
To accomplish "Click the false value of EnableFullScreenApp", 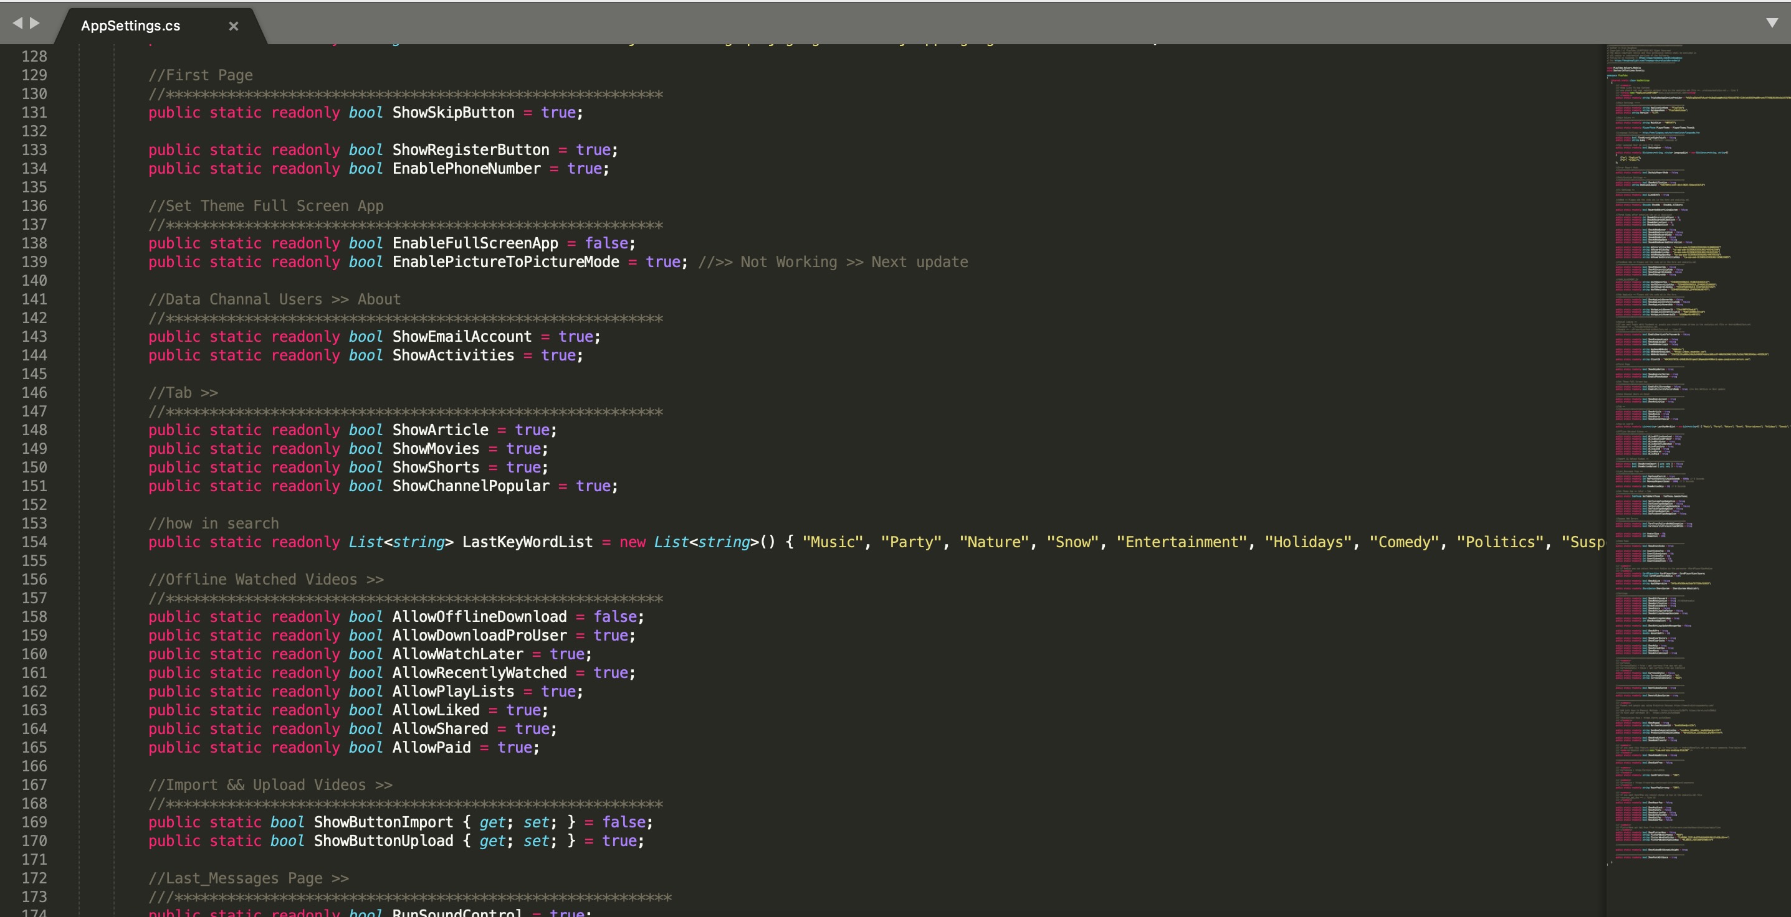I will point(606,243).
